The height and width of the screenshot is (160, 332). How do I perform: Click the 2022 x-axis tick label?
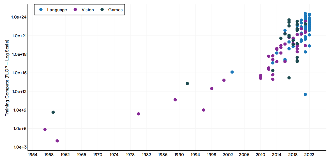click(309, 154)
